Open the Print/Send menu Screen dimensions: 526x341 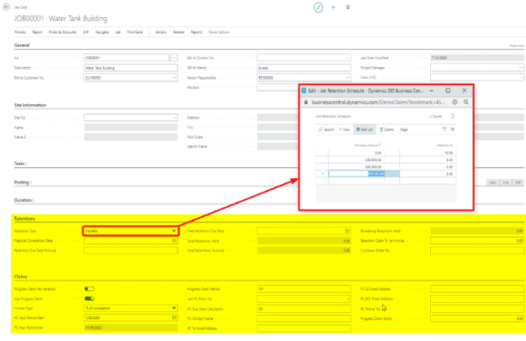coord(135,33)
